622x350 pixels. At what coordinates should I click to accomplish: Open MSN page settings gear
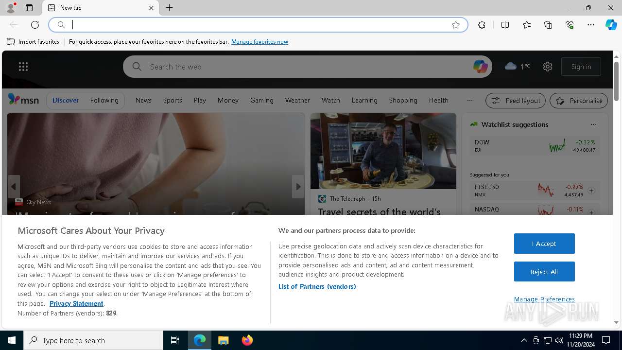[548, 67]
